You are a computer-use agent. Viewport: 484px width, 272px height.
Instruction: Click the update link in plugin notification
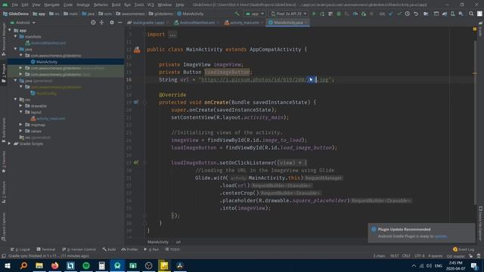440,236
